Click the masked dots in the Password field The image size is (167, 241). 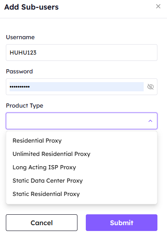20,87
